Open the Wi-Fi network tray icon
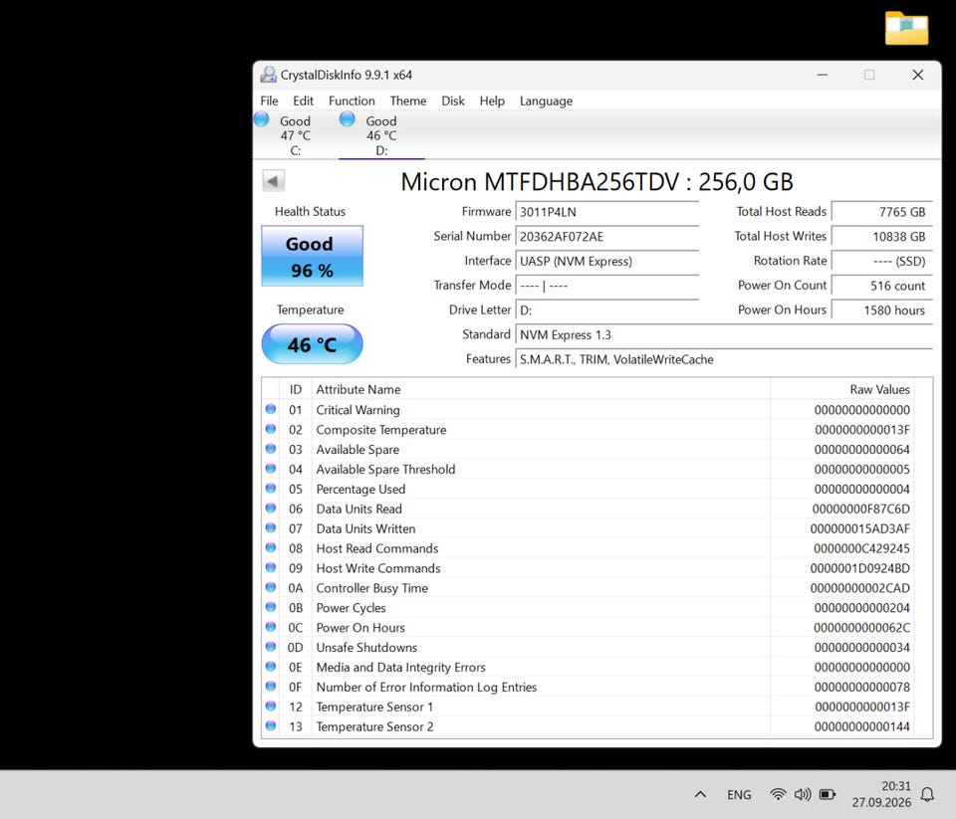Image resolution: width=956 pixels, height=819 pixels. click(778, 794)
